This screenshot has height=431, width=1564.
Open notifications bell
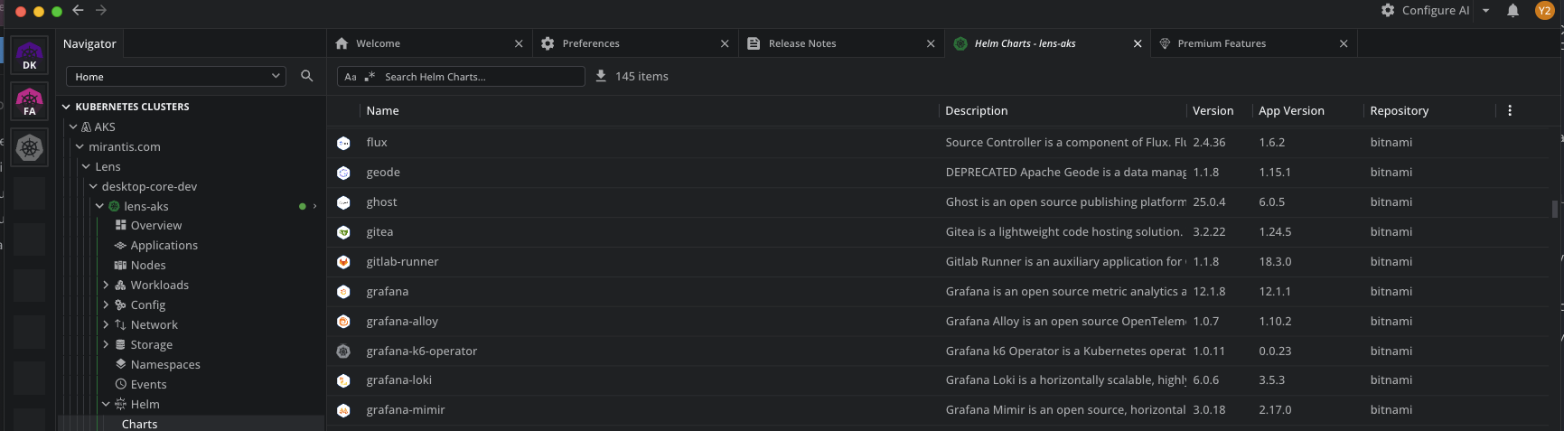click(x=1512, y=11)
